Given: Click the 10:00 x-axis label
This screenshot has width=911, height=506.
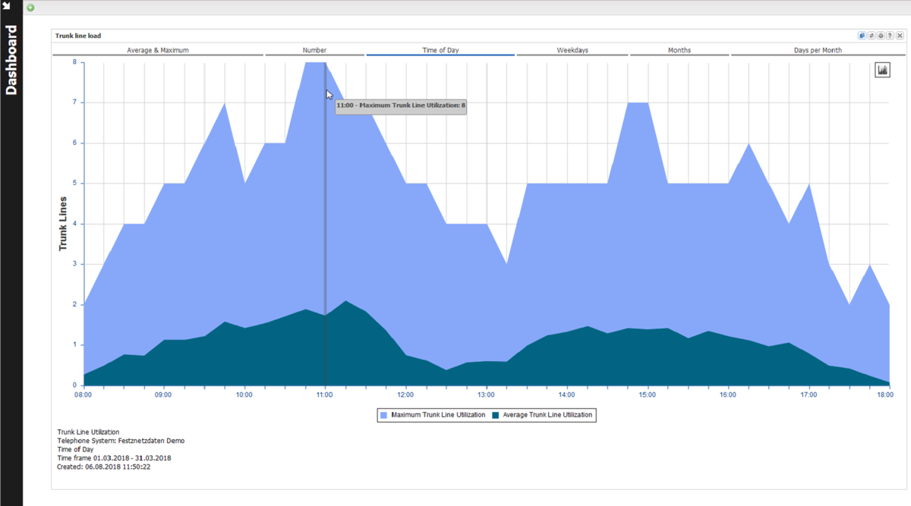Looking at the screenshot, I should click(x=244, y=394).
